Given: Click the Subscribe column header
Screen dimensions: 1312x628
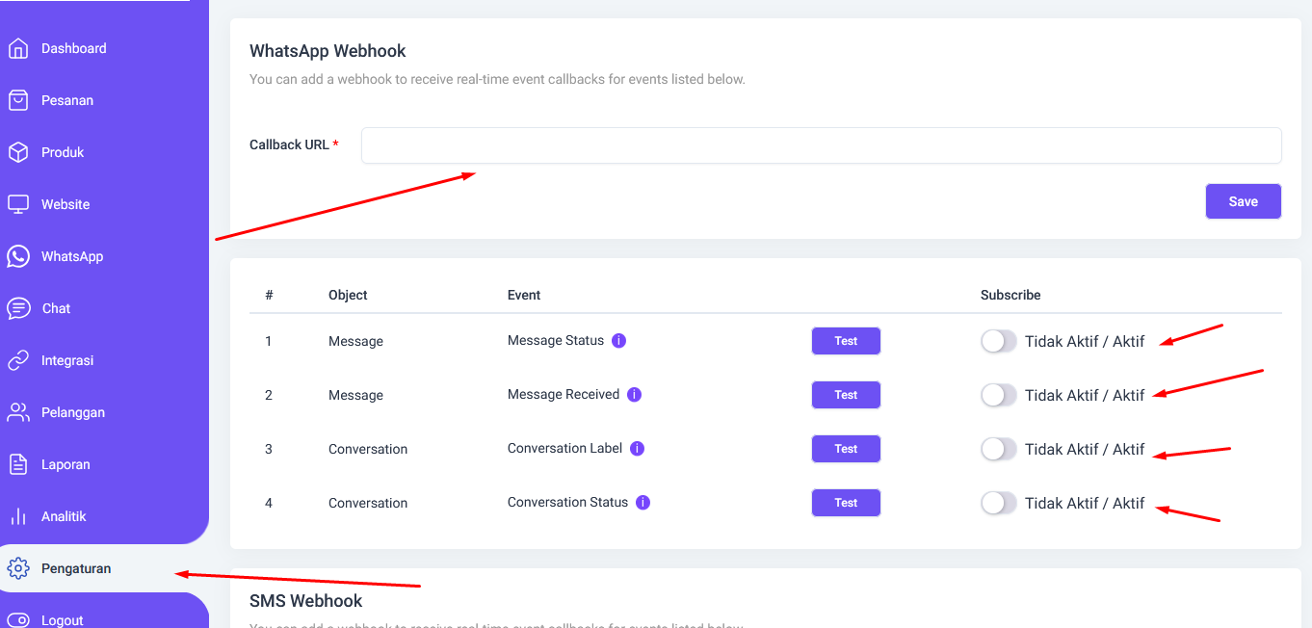Looking at the screenshot, I should [x=1010, y=295].
